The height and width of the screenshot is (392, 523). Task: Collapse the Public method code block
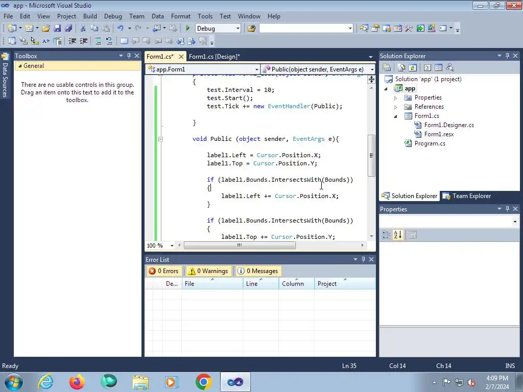(160, 139)
